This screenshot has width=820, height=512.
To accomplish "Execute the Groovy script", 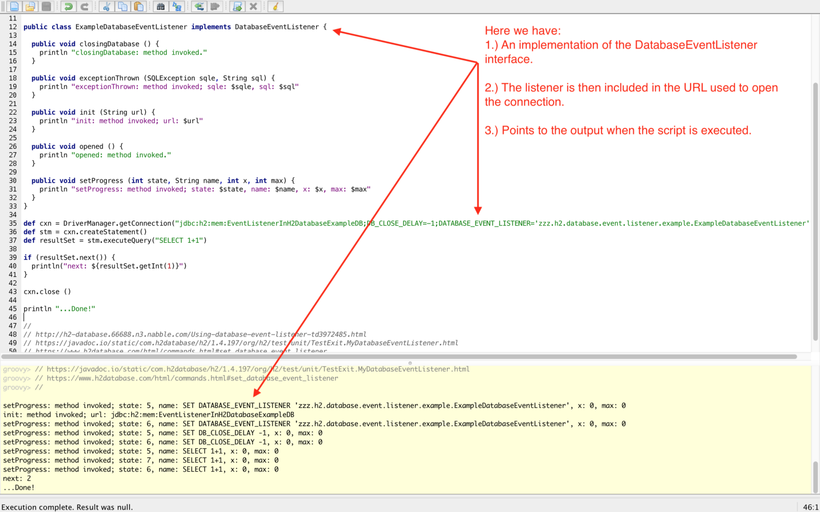I will pyautogui.click(x=237, y=6).
